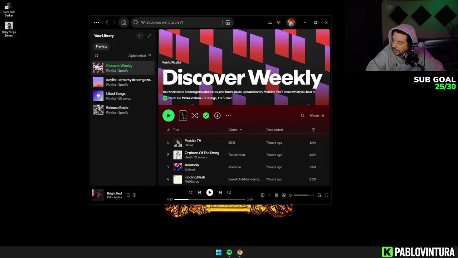Sort by Title column header
458x258 pixels.
tap(176, 130)
